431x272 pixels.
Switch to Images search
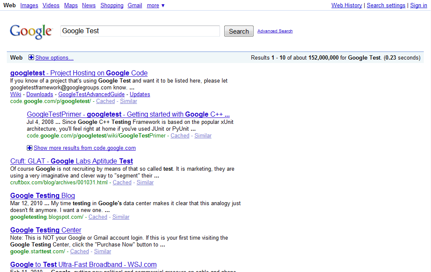(29, 6)
